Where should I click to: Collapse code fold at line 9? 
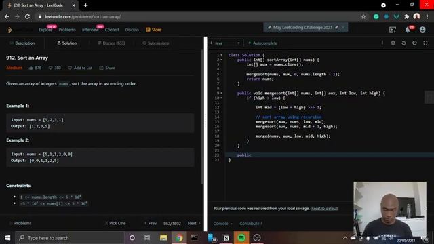tap(221, 93)
